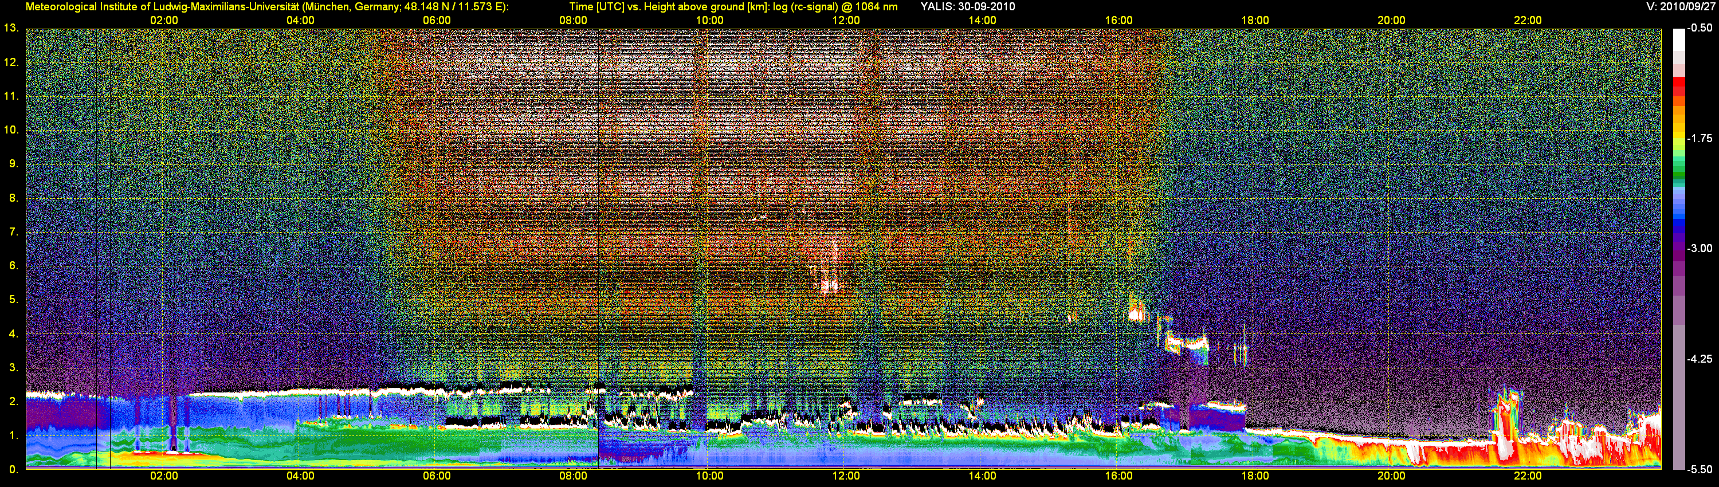
Task: Click the 16:00 label on the bottom time axis
Action: tap(1118, 476)
